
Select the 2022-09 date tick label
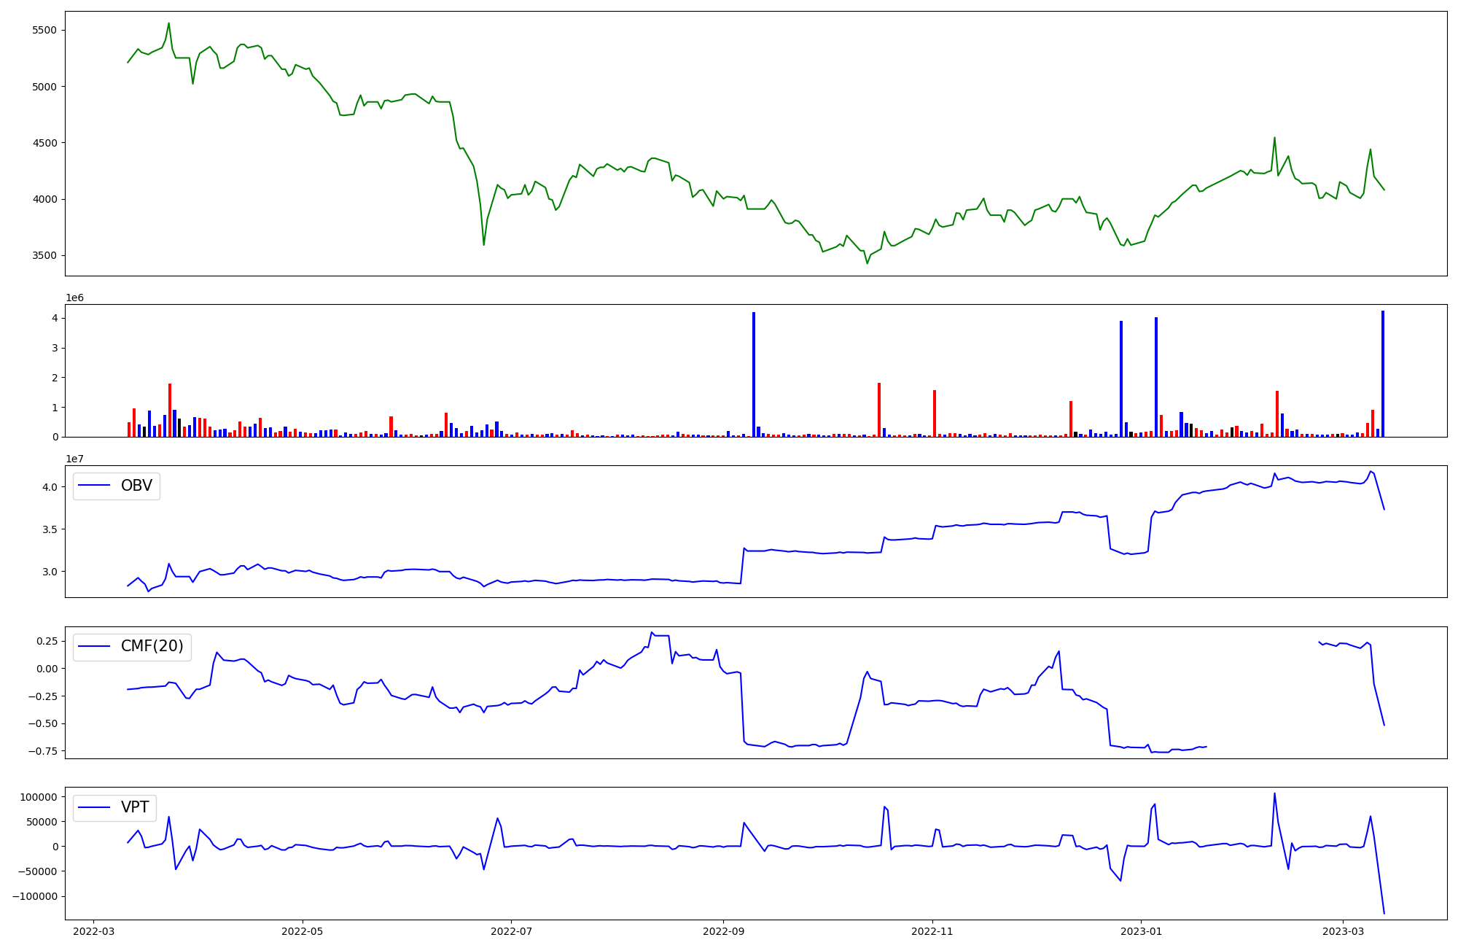(x=723, y=931)
